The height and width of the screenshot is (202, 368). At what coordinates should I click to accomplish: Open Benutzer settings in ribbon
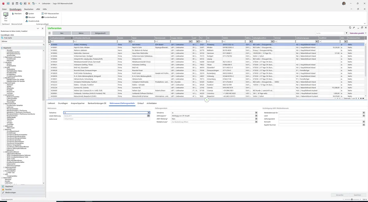coord(30,17)
